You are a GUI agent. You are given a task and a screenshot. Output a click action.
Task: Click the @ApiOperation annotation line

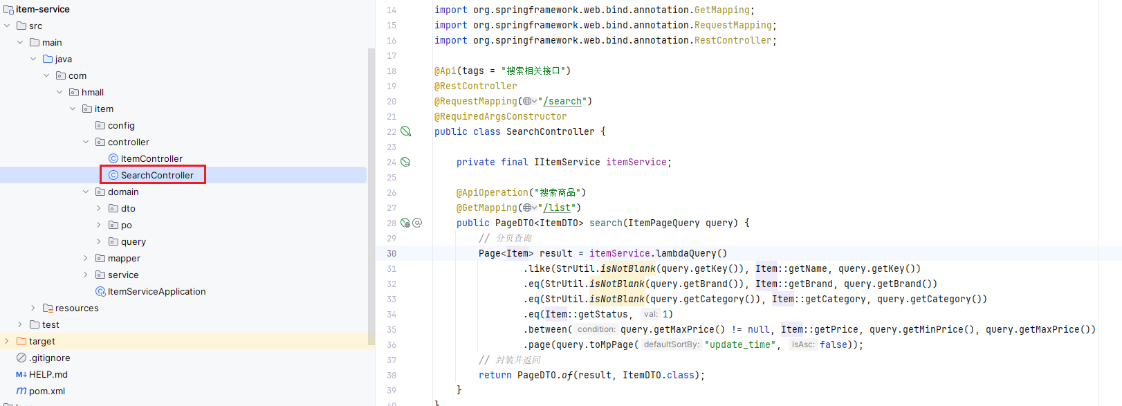[x=522, y=192]
